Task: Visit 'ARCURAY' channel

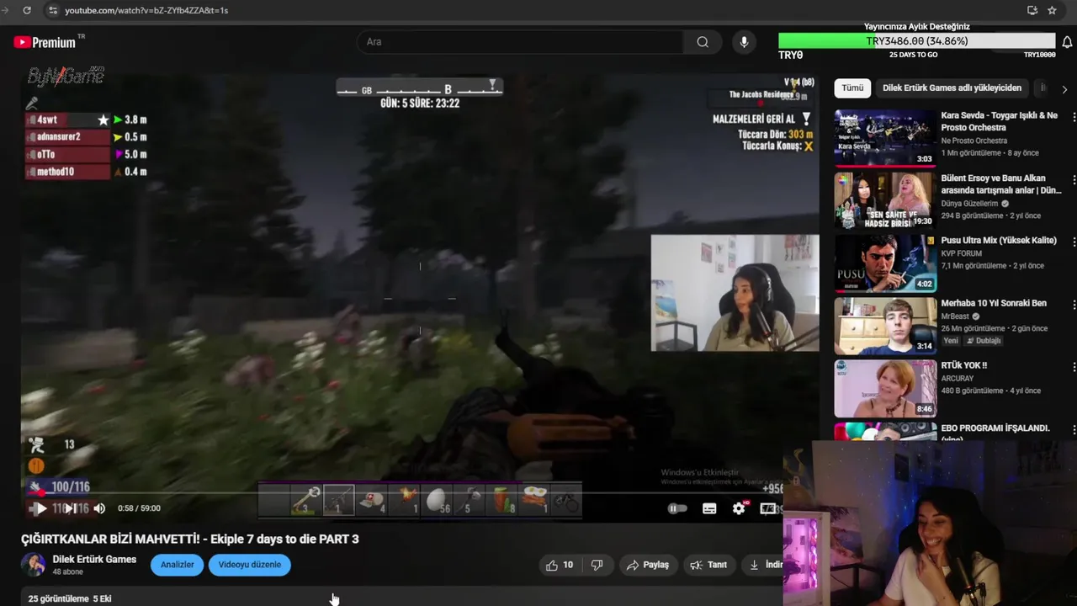Action: [958, 379]
